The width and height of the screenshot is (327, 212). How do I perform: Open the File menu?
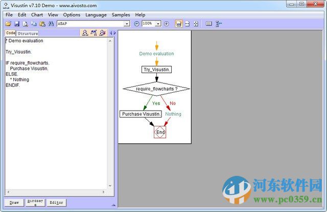point(9,15)
